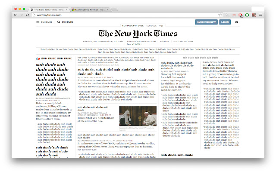Click the green macOS maximize button

coord(24,9)
